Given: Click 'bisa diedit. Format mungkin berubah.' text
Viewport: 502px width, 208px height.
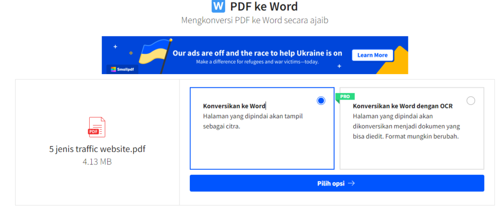Looking at the screenshot, I should 406,136.
